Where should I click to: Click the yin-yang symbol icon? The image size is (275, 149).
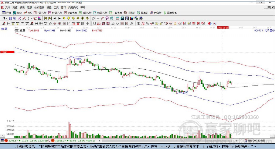point(210,24)
